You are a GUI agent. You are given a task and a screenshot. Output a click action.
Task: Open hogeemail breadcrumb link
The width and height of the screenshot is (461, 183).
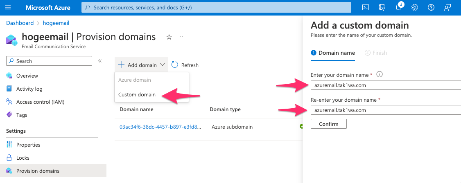56,23
